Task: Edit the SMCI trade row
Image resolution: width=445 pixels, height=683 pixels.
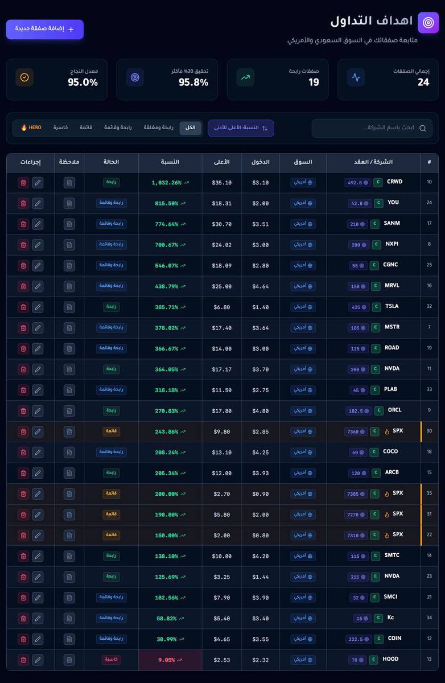Action: click(38, 598)
